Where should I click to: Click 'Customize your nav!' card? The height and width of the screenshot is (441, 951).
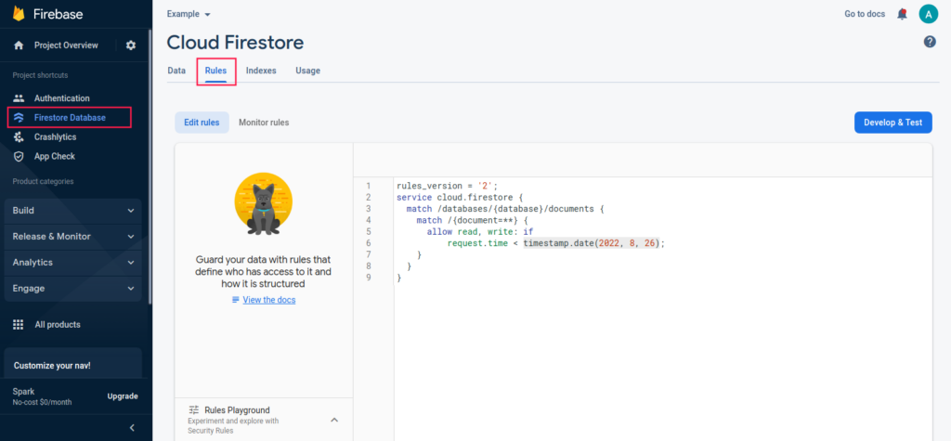pos(72,366)
